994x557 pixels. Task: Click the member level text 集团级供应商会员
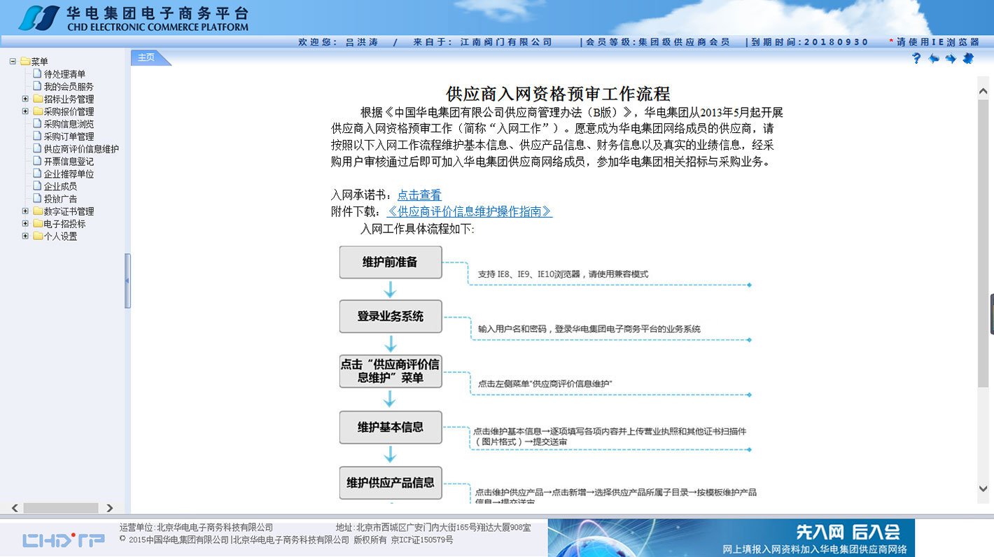coord(684,43)
